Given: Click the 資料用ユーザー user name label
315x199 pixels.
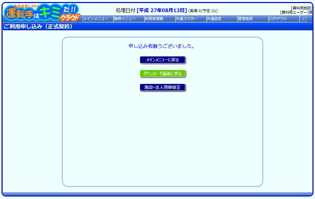Looking at the screenshot, I should pyautogui.click(x=296, y=12).
